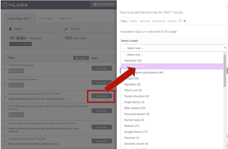Viewport: 228px width, 149px height.
Task: Open Creating Digital Assets page link
Action: [27, 139]
